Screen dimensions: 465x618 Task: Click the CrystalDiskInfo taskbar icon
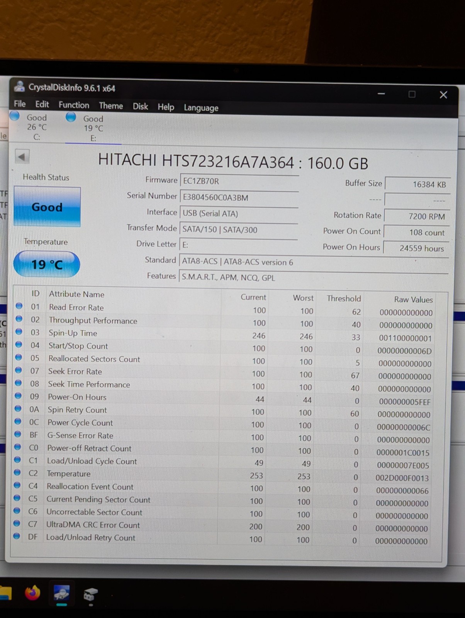[x=62, y=593]
